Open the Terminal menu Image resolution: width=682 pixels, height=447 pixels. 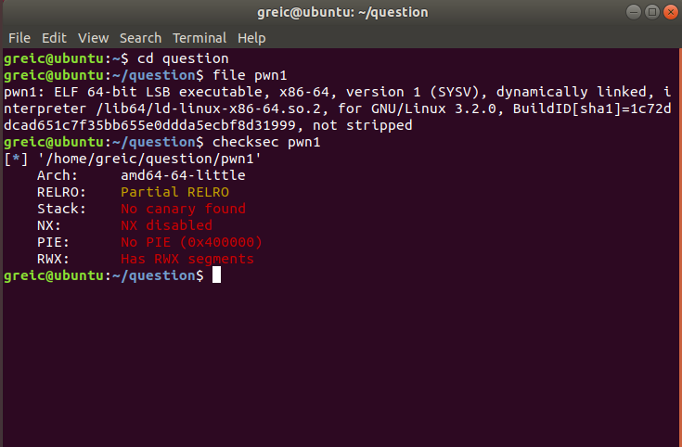[200, 38]
